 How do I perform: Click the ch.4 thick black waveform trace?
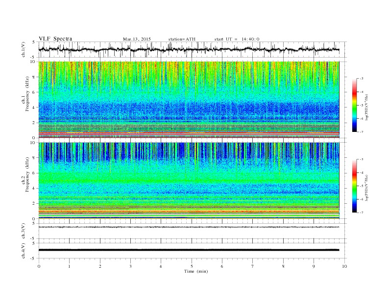[189, 250]
